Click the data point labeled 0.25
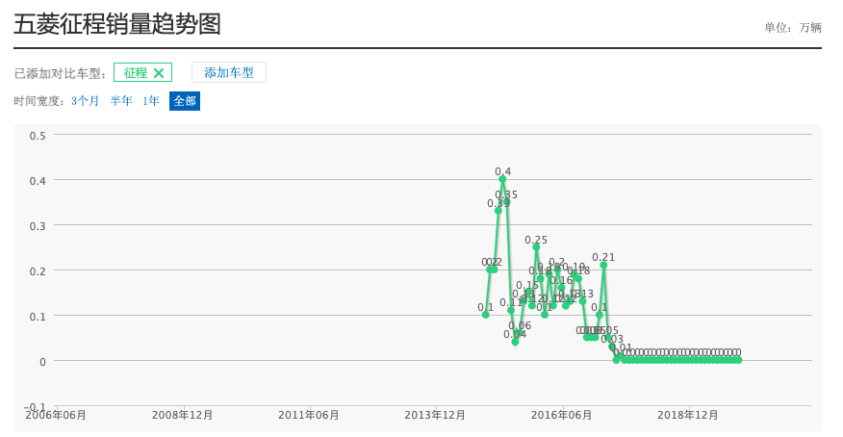Viewport: 843px width, 437px height. [536, 246]
